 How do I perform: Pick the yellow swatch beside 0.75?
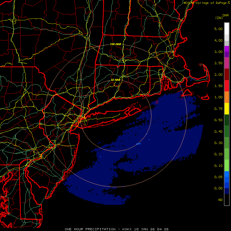point(227,109)
